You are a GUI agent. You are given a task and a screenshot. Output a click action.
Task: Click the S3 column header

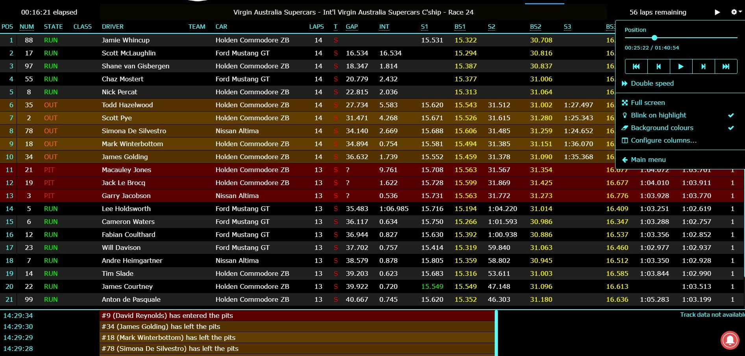567,27
